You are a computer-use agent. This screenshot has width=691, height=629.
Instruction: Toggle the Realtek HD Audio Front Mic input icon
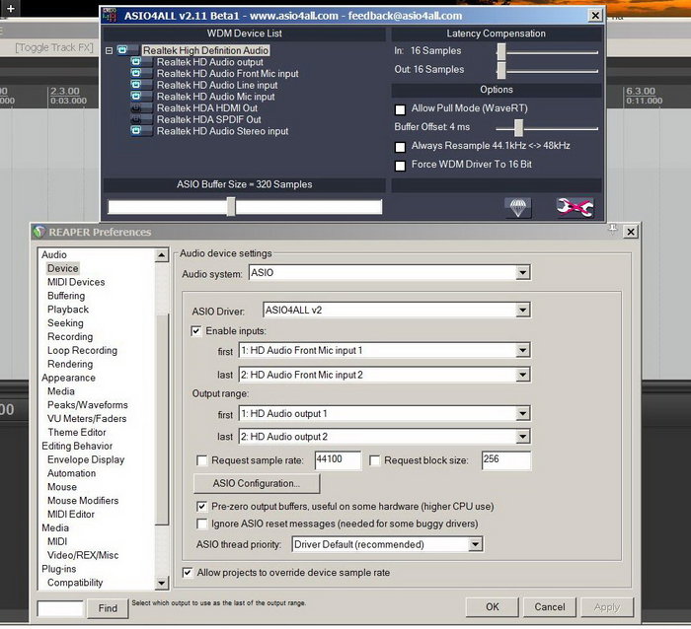135,74
